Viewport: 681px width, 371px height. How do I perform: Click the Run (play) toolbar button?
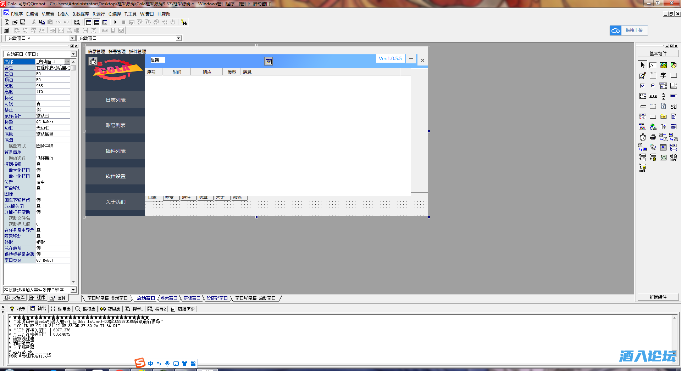point(116,22)
